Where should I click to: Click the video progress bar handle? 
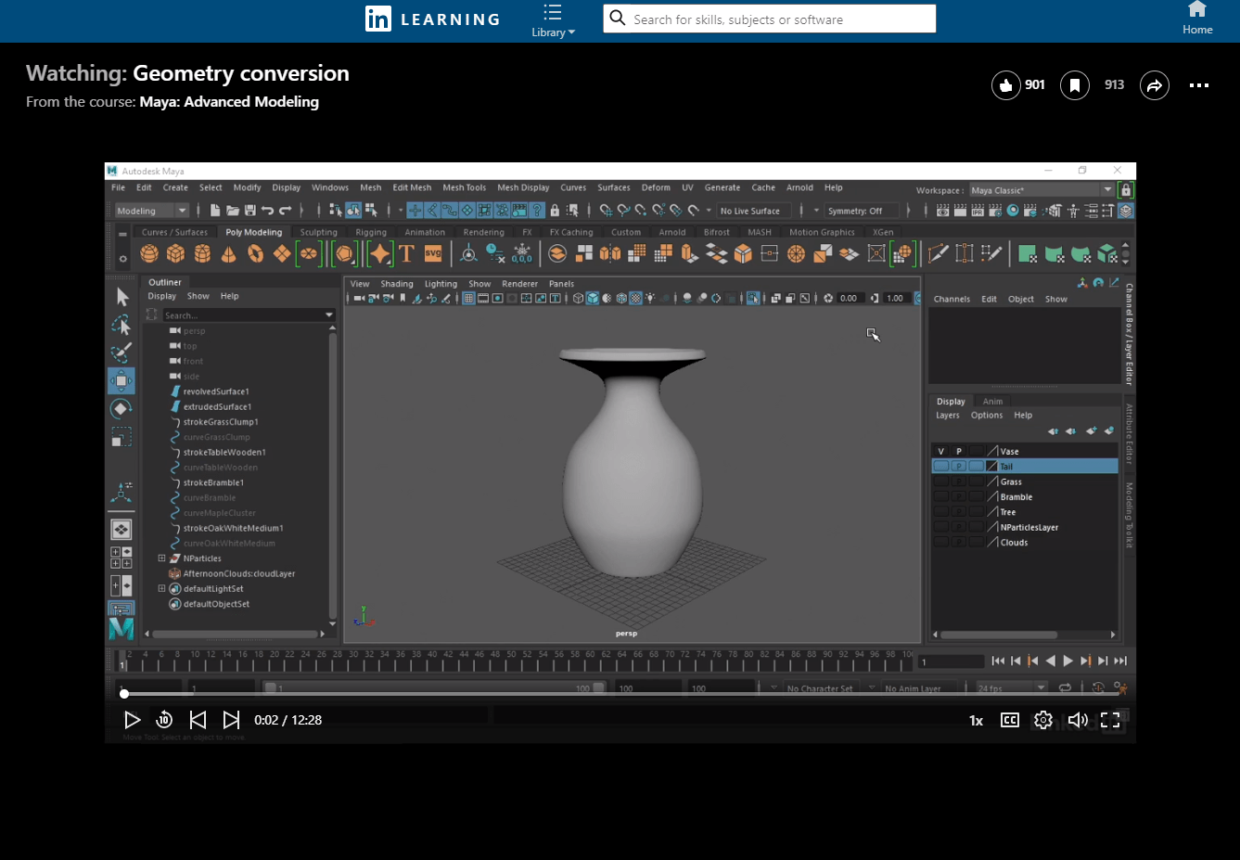point(124,694)
